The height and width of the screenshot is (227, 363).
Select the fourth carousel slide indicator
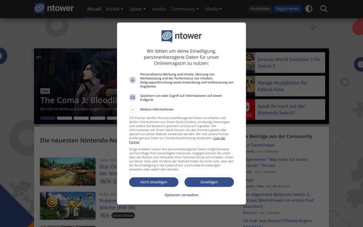(x=98, y=118)
